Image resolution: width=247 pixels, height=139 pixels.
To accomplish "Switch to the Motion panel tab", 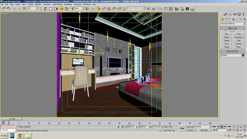I will click(235, 14).
